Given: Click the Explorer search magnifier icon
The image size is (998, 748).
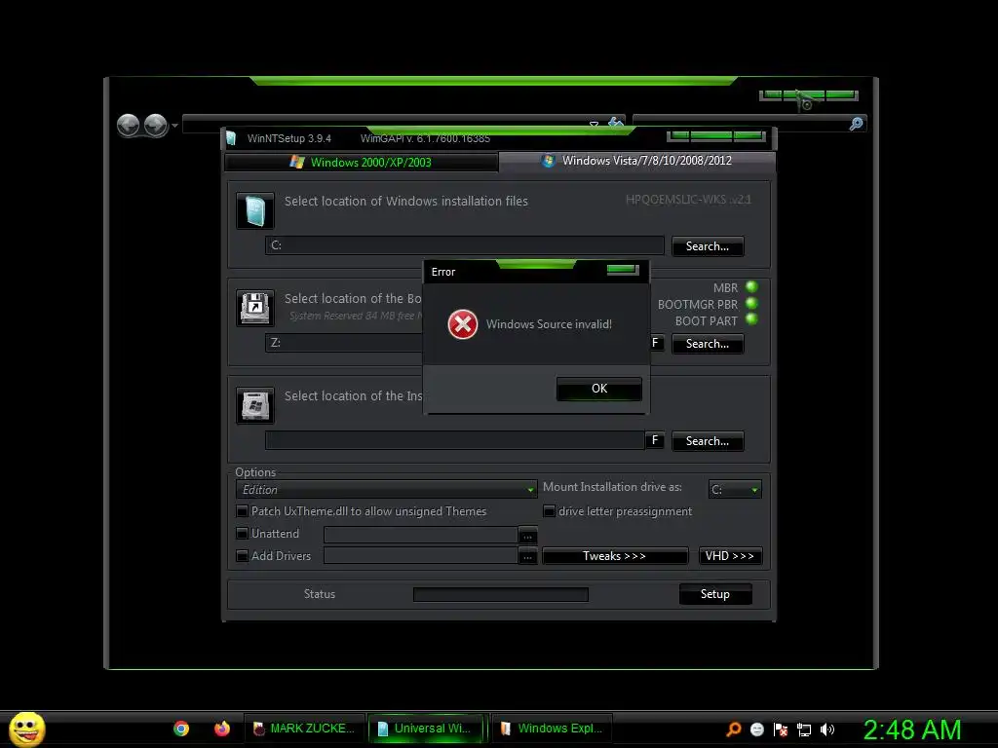Looking at the screenshot, I should pyautogui.click(x=856, y=124).
